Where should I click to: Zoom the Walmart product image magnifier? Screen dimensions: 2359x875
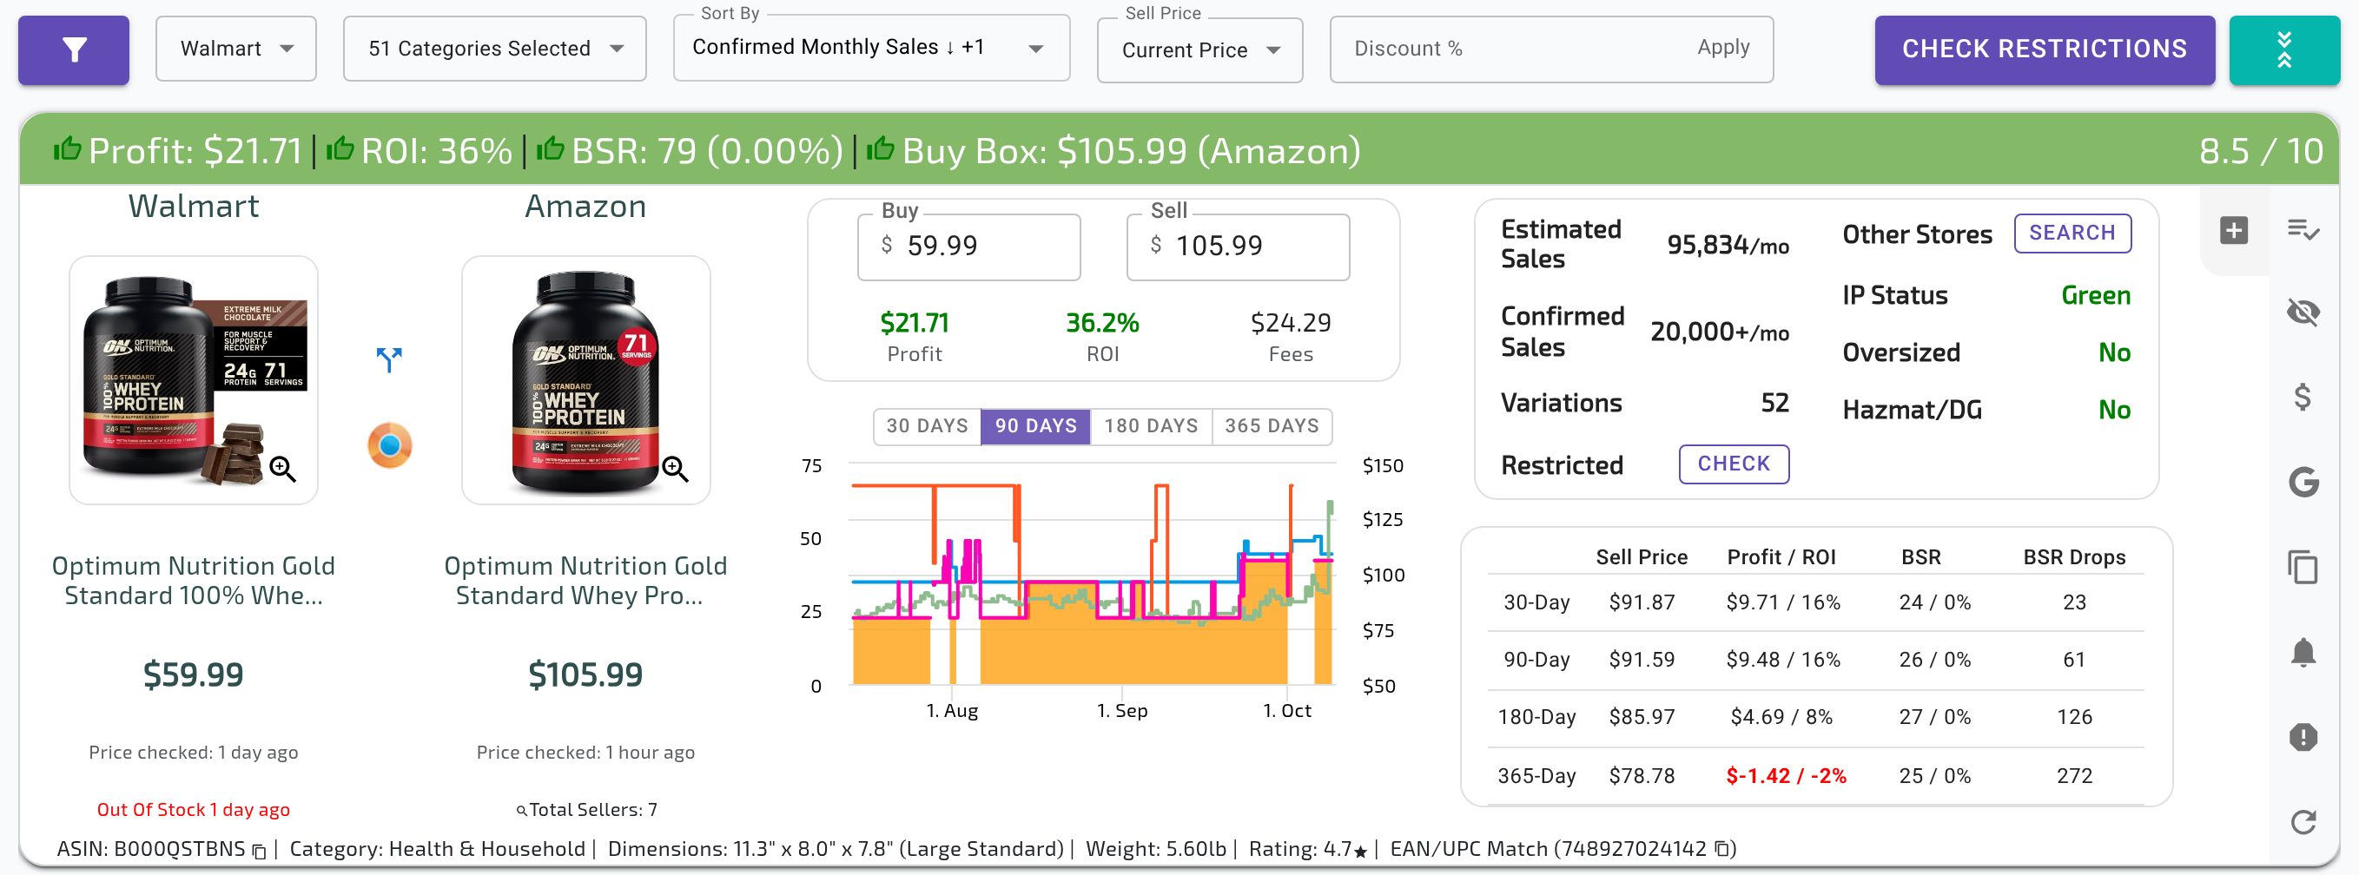[x=283, y=469]
